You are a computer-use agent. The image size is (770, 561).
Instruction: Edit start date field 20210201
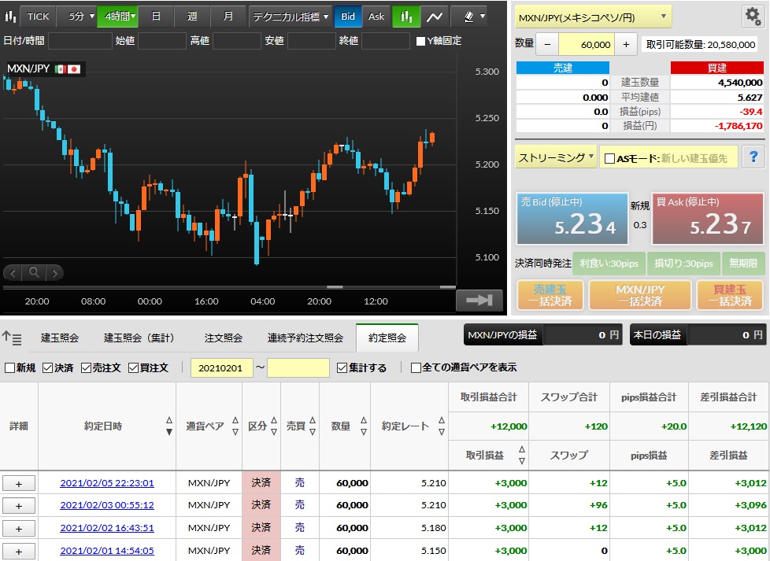tap(221, 367)
